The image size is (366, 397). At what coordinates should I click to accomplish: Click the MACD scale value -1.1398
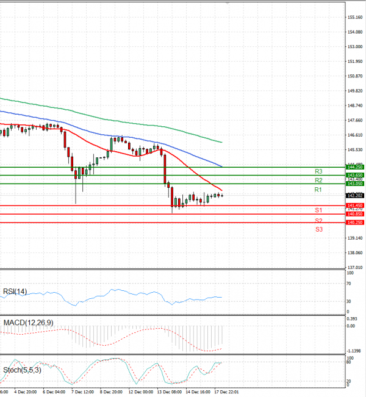[x=354, y=351]
